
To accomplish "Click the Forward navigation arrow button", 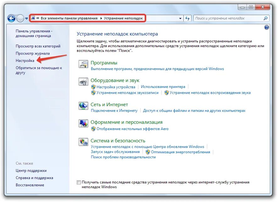I will pyautogui.click(x=20, y=18).
